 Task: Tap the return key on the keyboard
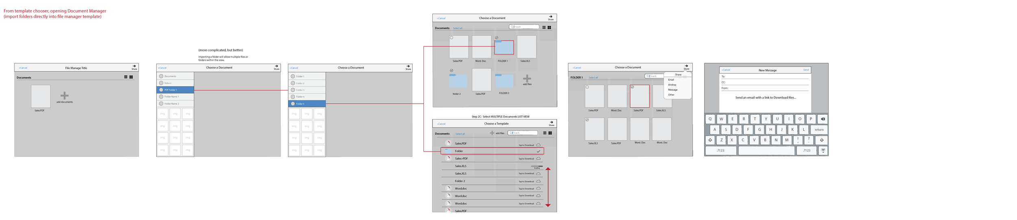coord(819,130)
